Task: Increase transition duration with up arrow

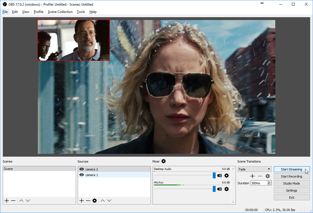Action: (x=269, y=182)
